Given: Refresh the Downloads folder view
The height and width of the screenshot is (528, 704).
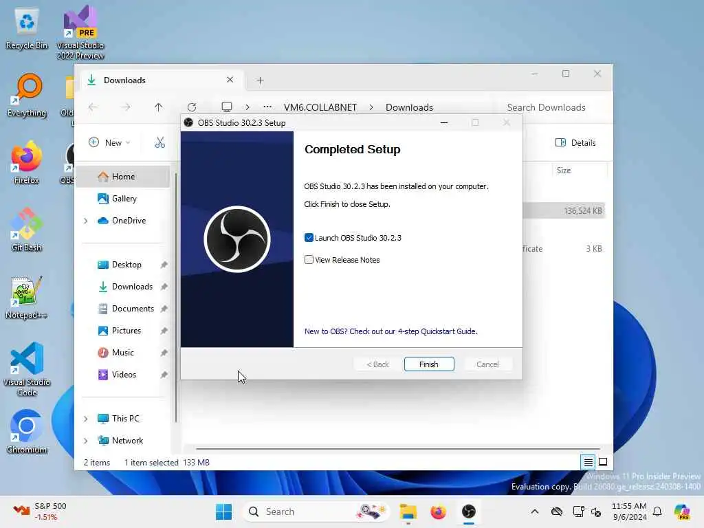Looking at the screenshot, I should [192, 107].
